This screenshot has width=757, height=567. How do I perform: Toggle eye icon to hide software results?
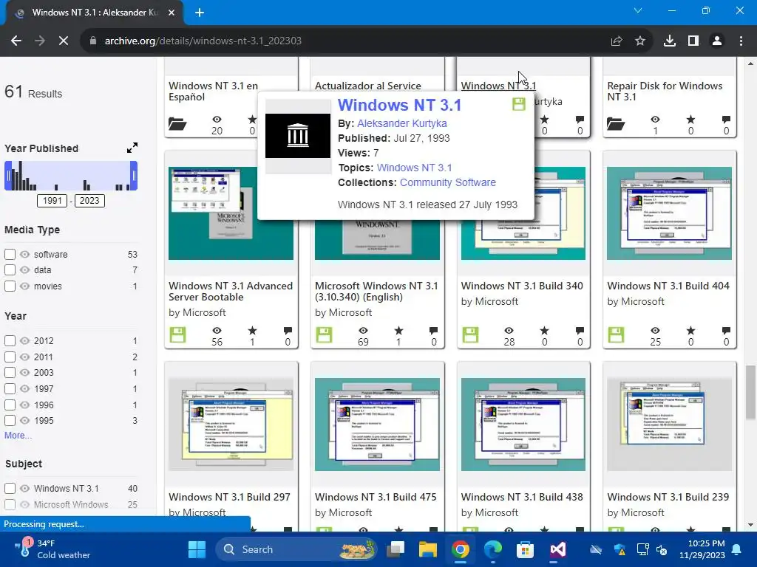pyautogui.click(x=24, y=254)
